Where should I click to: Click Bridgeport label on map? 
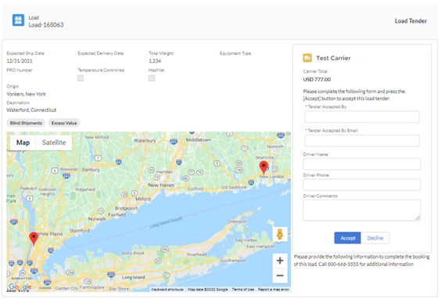tap(127, 208)
